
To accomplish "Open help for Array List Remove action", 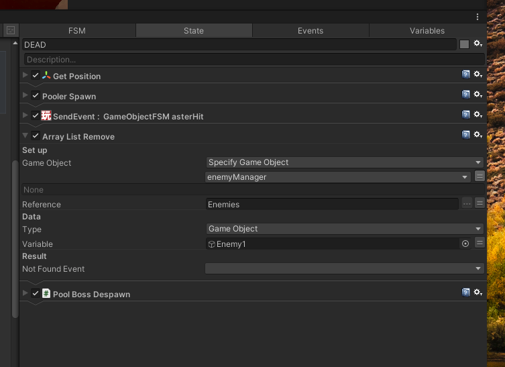I will [x=465, y=135].
